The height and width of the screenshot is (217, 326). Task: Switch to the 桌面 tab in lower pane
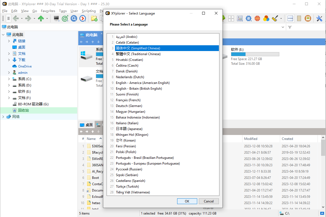coord(87,125)
